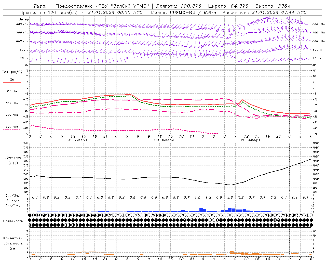The height and width of the screenshot is (261, 326).
Task: Click the "Модель COSMO-RU / 6.6км" text
Action: click(x=183, y=12)
